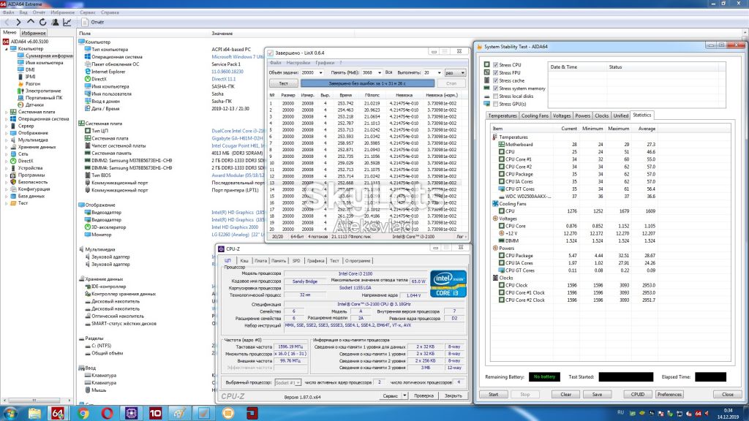The image size is (749, 421).
Task: Open Windows Start menu orb
Action: click(10, 413)
